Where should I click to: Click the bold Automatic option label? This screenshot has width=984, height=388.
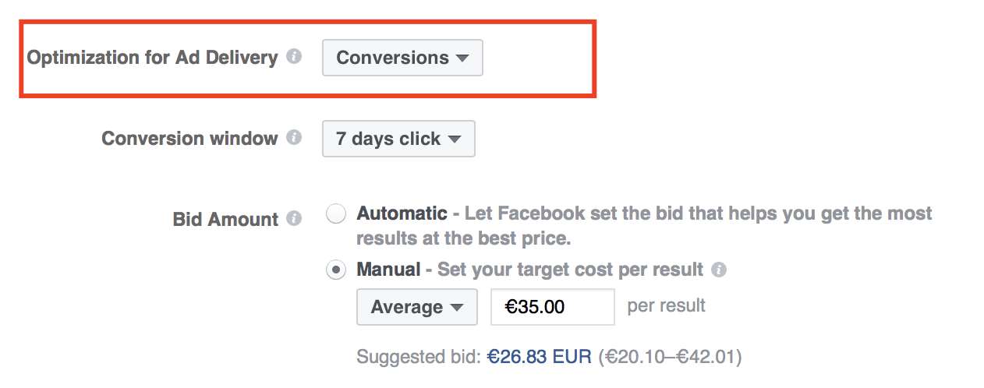click(x=402, y=213)
